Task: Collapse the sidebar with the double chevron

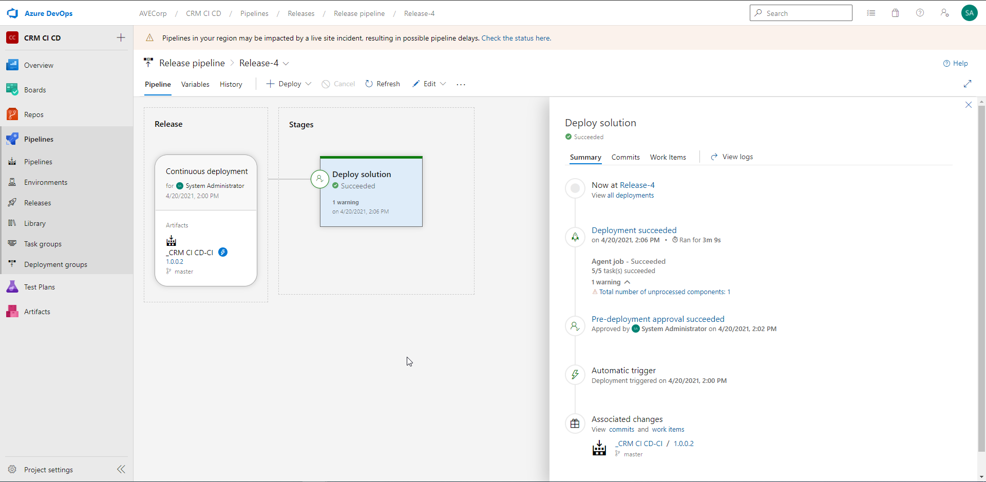Action: (x=122, y=469)
